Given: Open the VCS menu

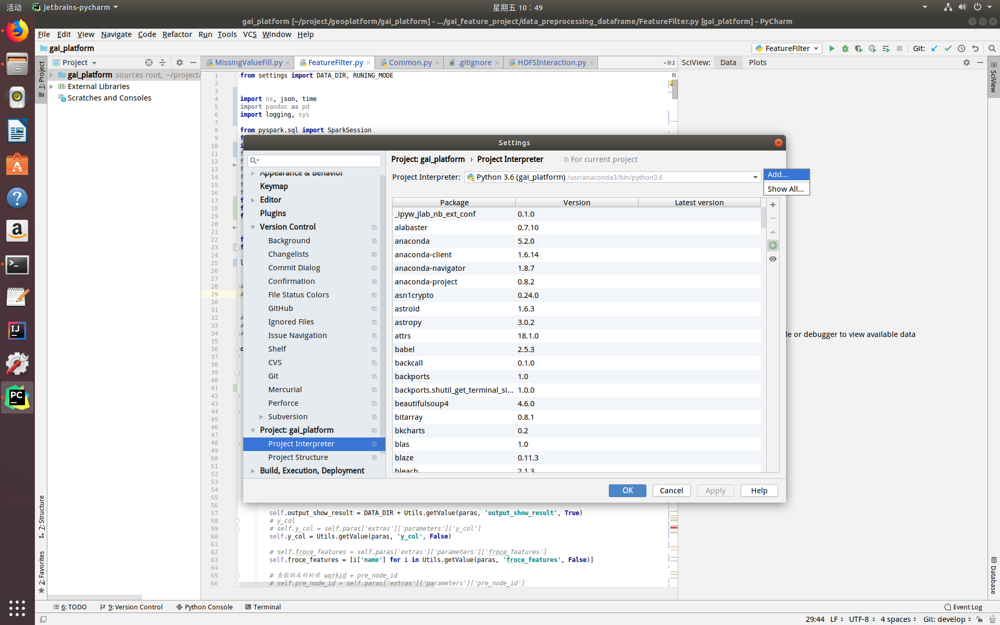Looking at the screenshot, I should click(x=250, y=34).
